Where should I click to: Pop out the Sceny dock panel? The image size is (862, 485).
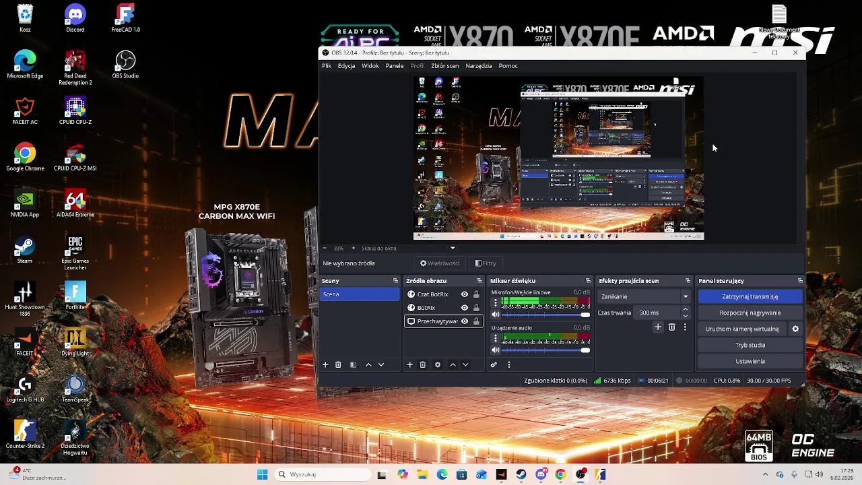point(395,281)
